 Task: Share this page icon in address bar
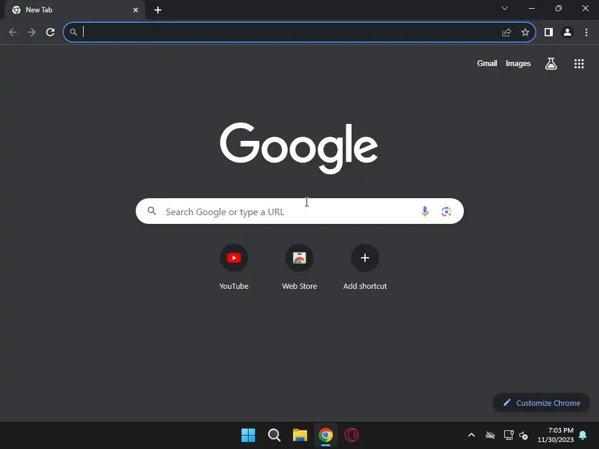point(507,33)
